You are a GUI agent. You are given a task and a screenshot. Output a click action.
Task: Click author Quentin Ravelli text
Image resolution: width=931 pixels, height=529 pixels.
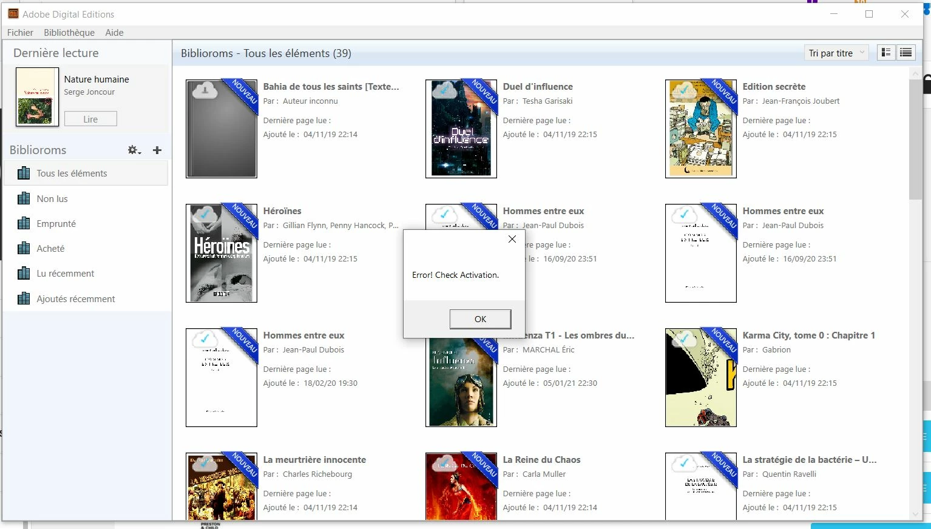789,474
